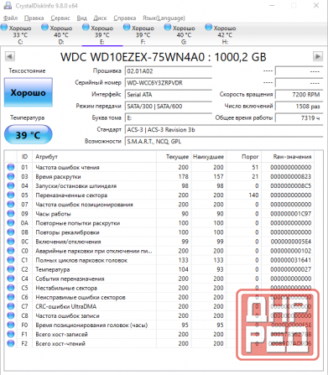Open the Файл menu
Screen dimensions: 328x375
10,18
